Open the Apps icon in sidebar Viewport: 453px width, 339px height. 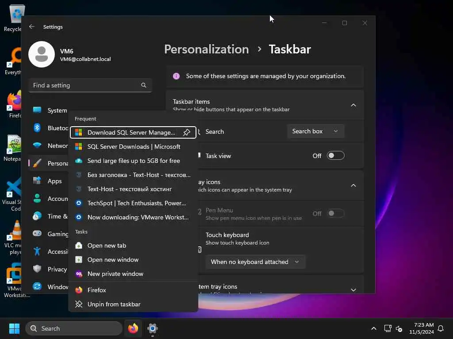tap(37, 181)
